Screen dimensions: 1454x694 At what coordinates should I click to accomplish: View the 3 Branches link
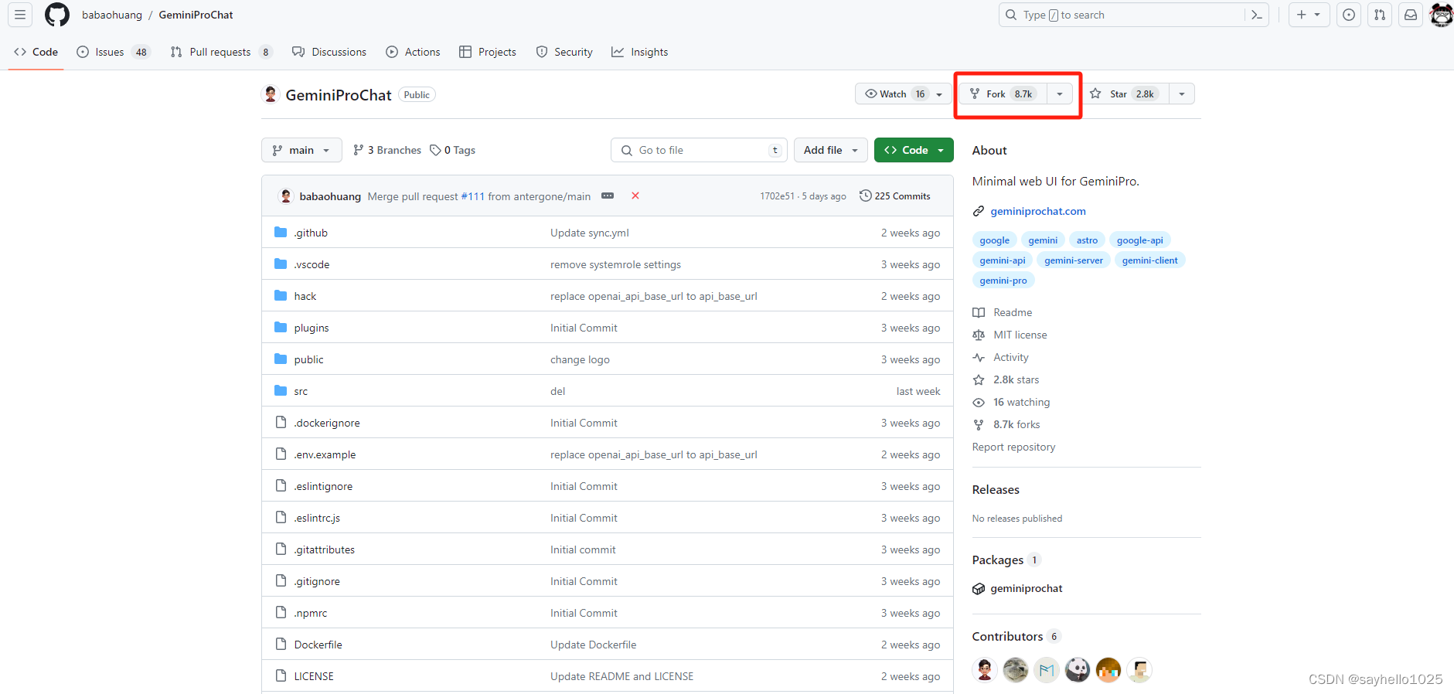tap(387, 150)
